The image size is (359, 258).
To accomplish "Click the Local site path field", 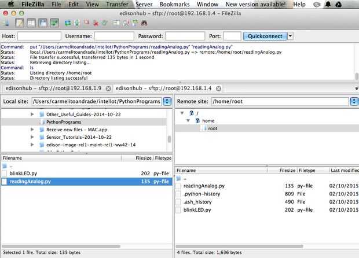I will click(x=97, y=101).
